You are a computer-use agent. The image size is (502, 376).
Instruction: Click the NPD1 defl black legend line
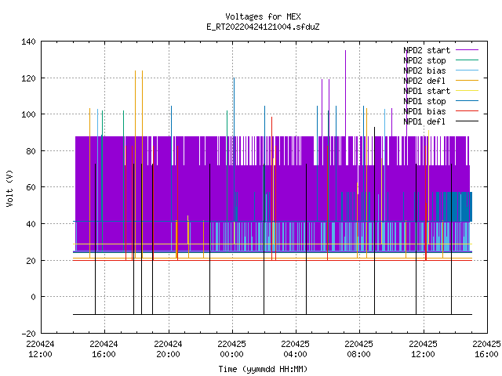point(467,121)
